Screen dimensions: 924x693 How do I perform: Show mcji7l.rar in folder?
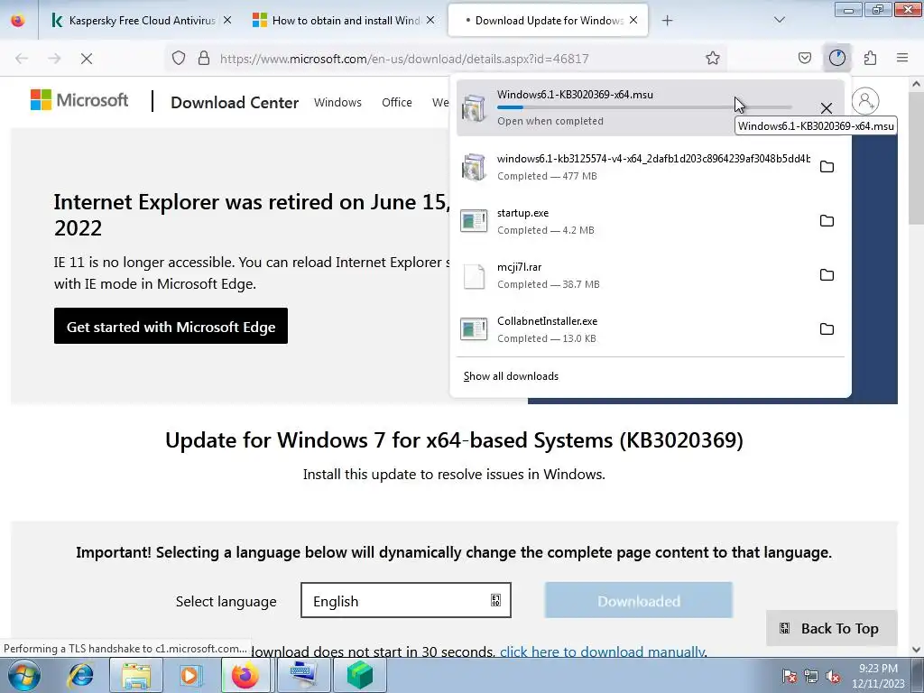click(x=827, y=275)
